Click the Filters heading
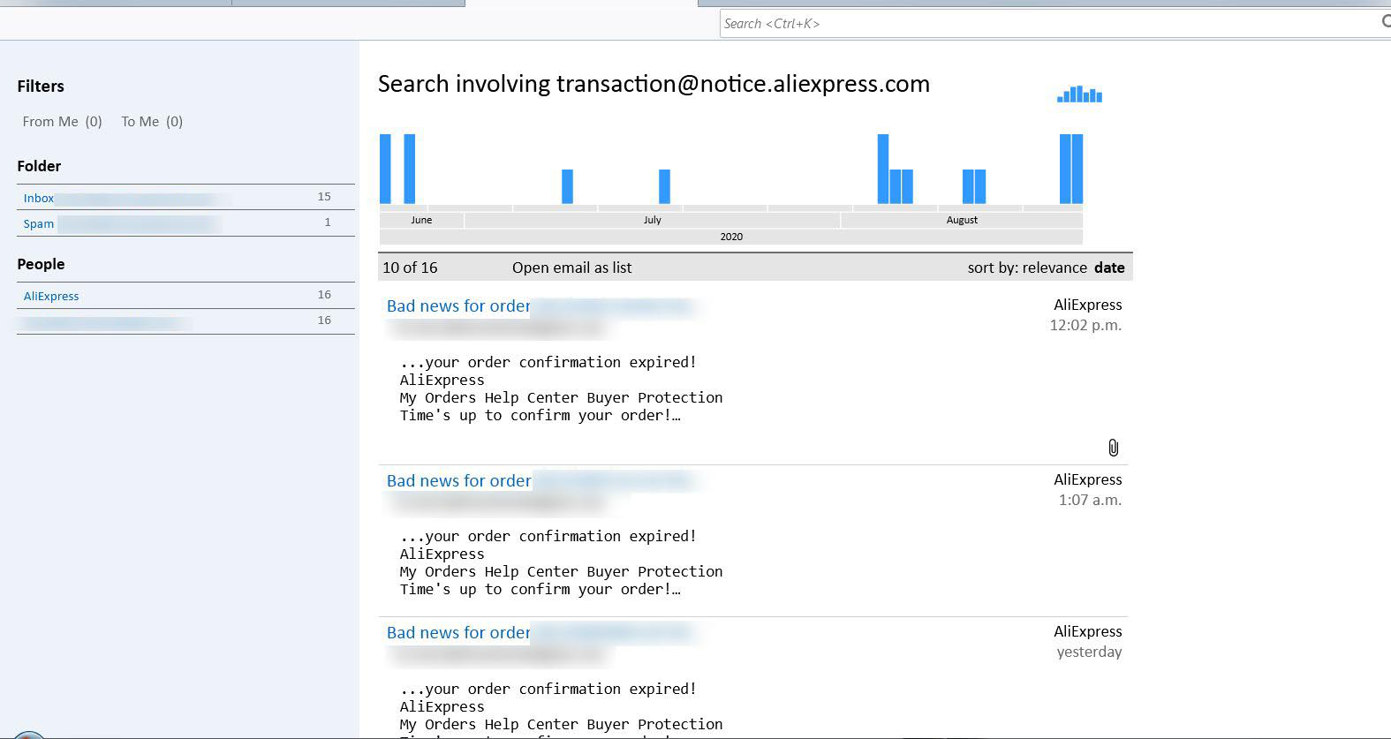 (41, 87)
